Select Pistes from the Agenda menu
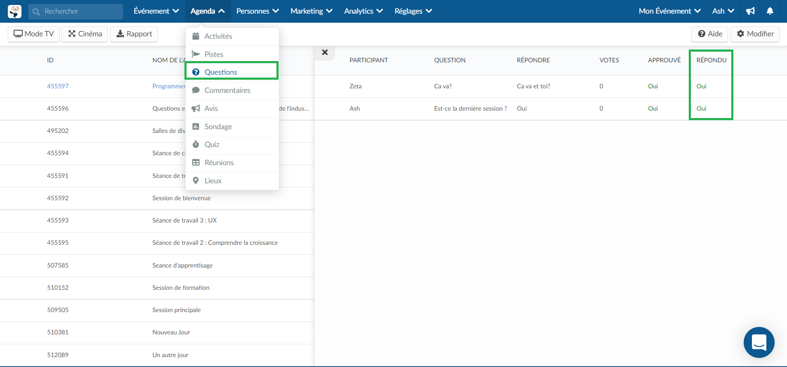This screenshot has width=787, height=367. (x=232, y=54)
